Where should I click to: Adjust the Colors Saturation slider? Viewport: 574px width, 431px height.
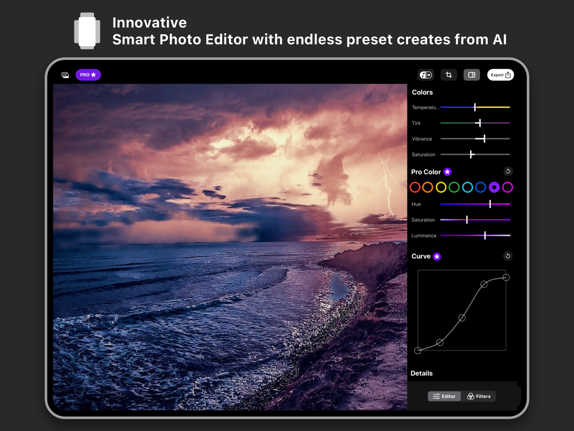[475, 155]
